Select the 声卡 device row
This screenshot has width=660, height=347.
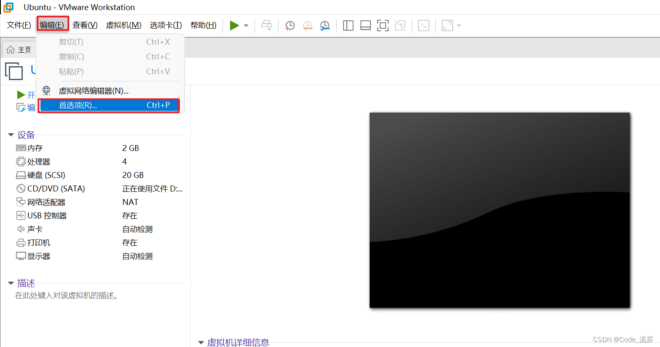(x=99, y=229)
